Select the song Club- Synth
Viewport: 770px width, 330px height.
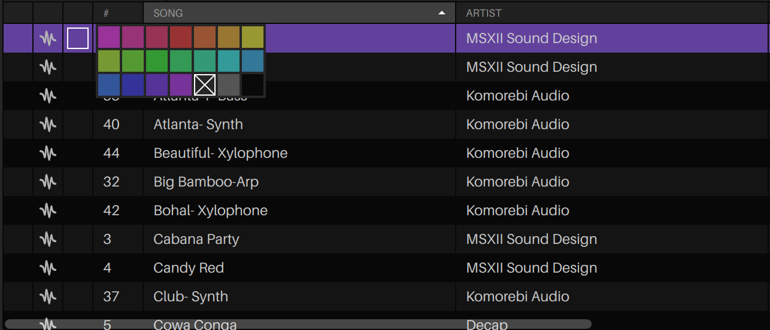point(190,297)
